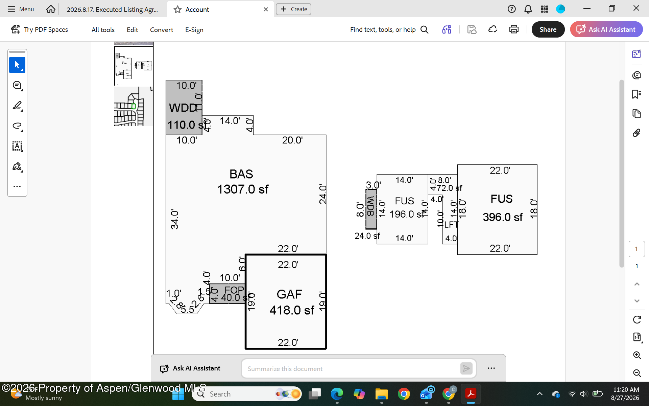Open File Explorer from the taskbar

[381, 394]
